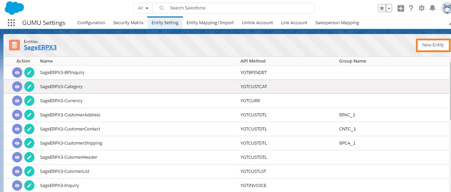
Task: Select the Entity Setting tab
Action: (165, 23)
